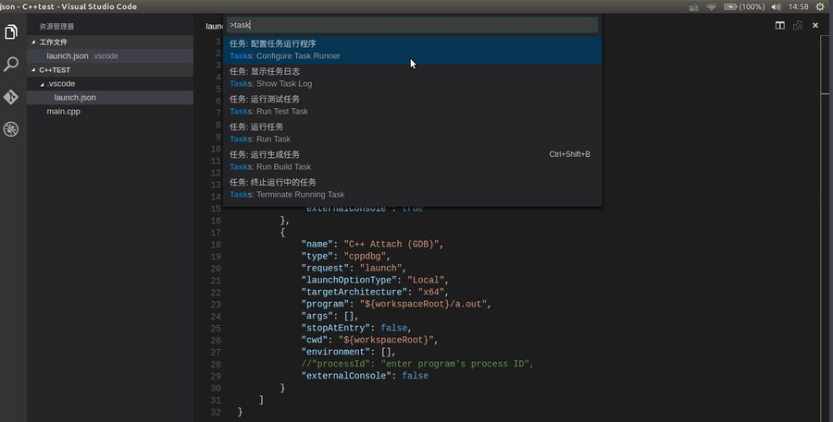Open the Git source control view
Screen dimensions: 833x422
tap(11, 97)
